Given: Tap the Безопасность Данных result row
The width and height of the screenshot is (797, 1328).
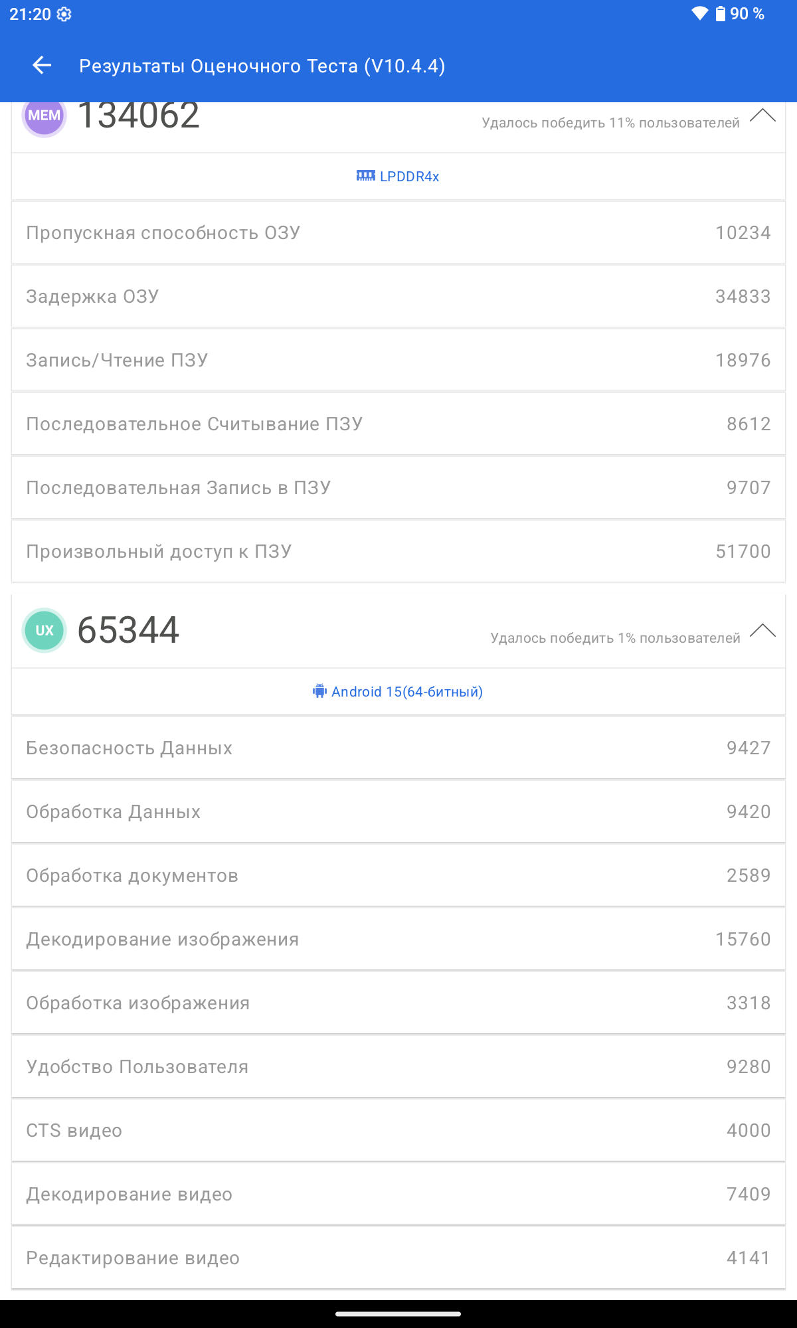Looking at the screenshot, I should coord(398,748).
